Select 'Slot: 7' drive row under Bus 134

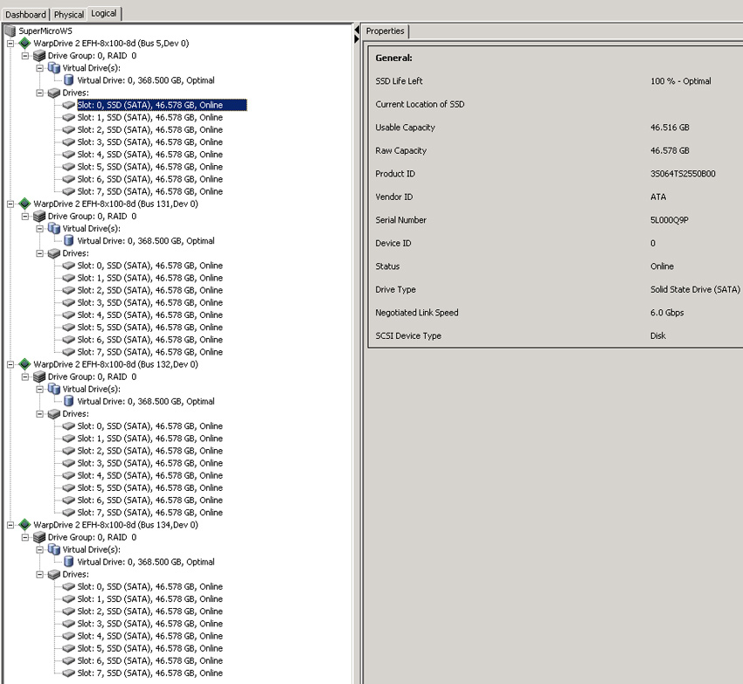tap(149, 674)
